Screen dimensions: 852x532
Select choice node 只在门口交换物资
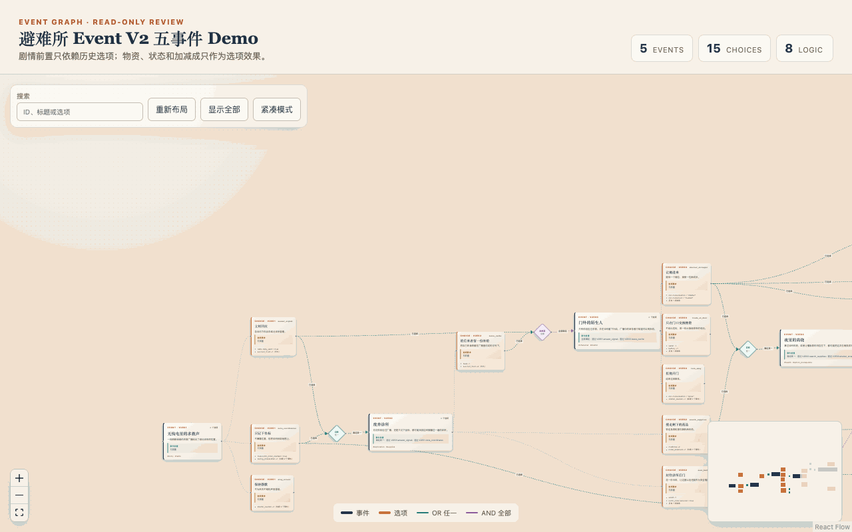686,334
